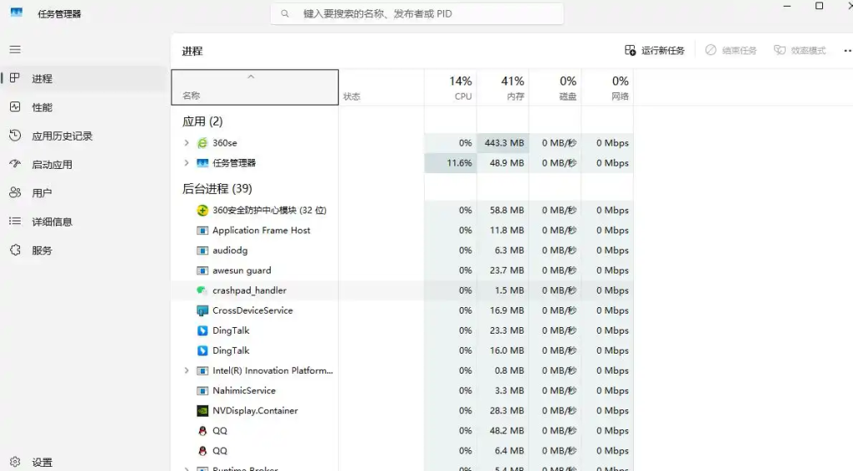The width and height of the screenshot is (853, 471).
Task: Click the first DingTalk process icon
Action: (x=202, y=330)
